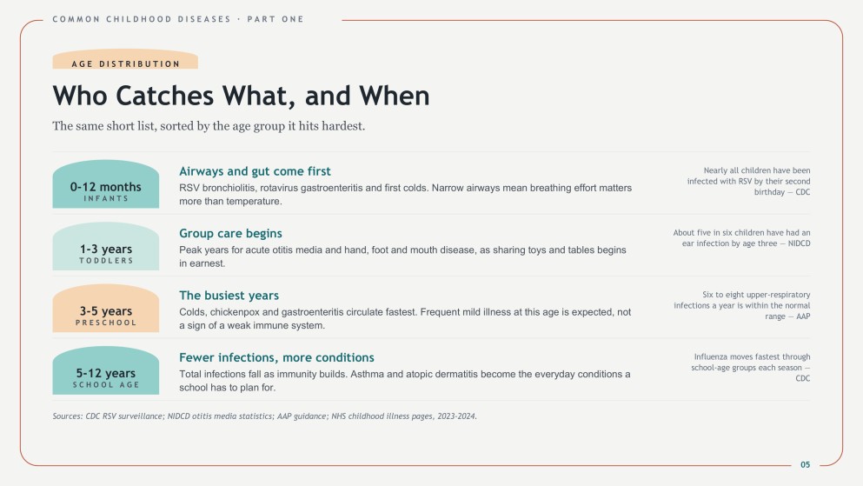This screenshot has height=486, width=863.
Task: Click the influenza school-age CDC note
Action: (750, 368)
